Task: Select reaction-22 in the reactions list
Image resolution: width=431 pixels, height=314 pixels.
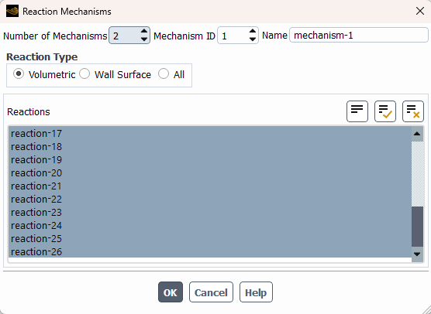Action: pos(210,200)
